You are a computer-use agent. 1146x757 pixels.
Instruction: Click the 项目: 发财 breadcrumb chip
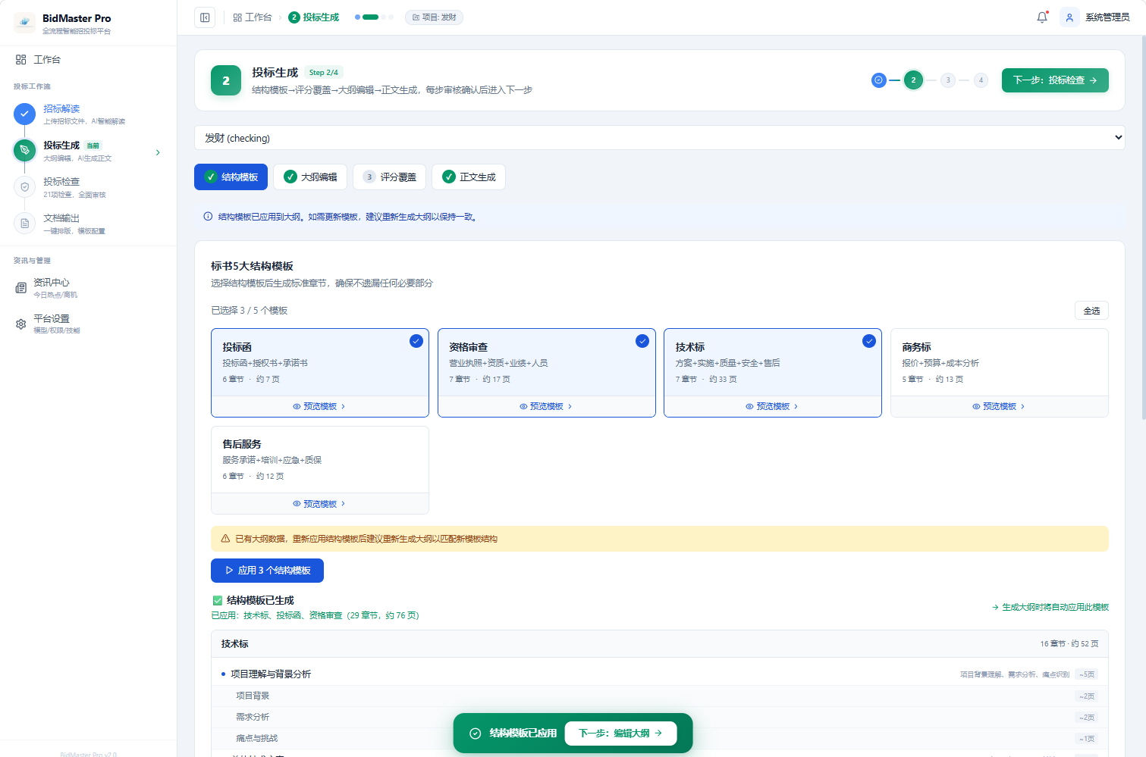click(x=435, y=17)
